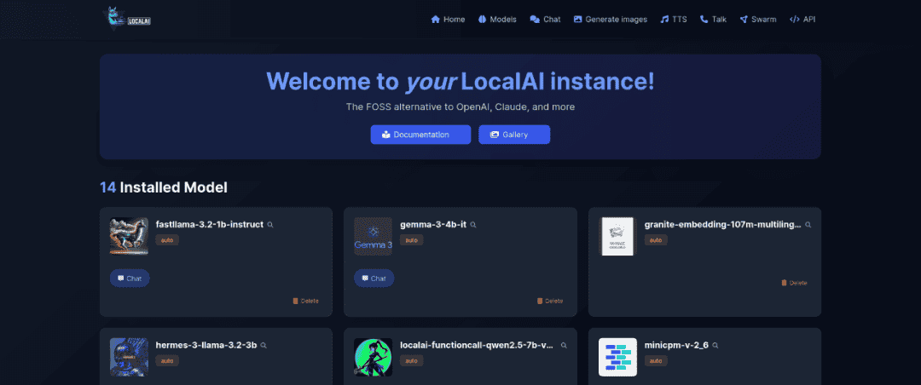
Task: Click the Welcome to your LocalAI heading
Action: [460, 82]
